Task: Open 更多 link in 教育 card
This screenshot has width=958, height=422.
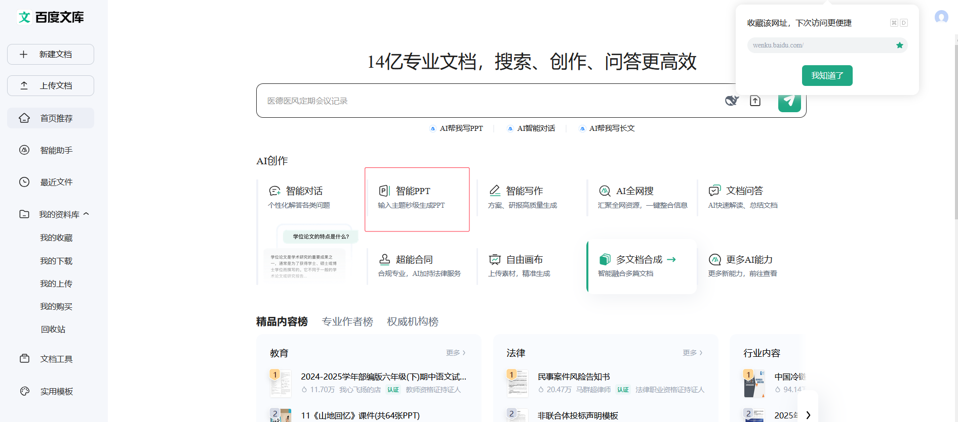Action: coord(456,352)
